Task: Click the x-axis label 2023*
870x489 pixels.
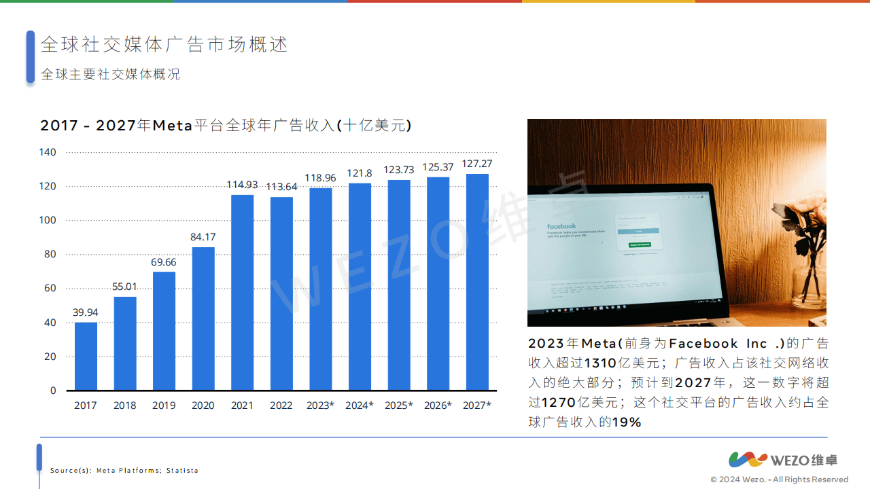Action: (x=320, y=405)
